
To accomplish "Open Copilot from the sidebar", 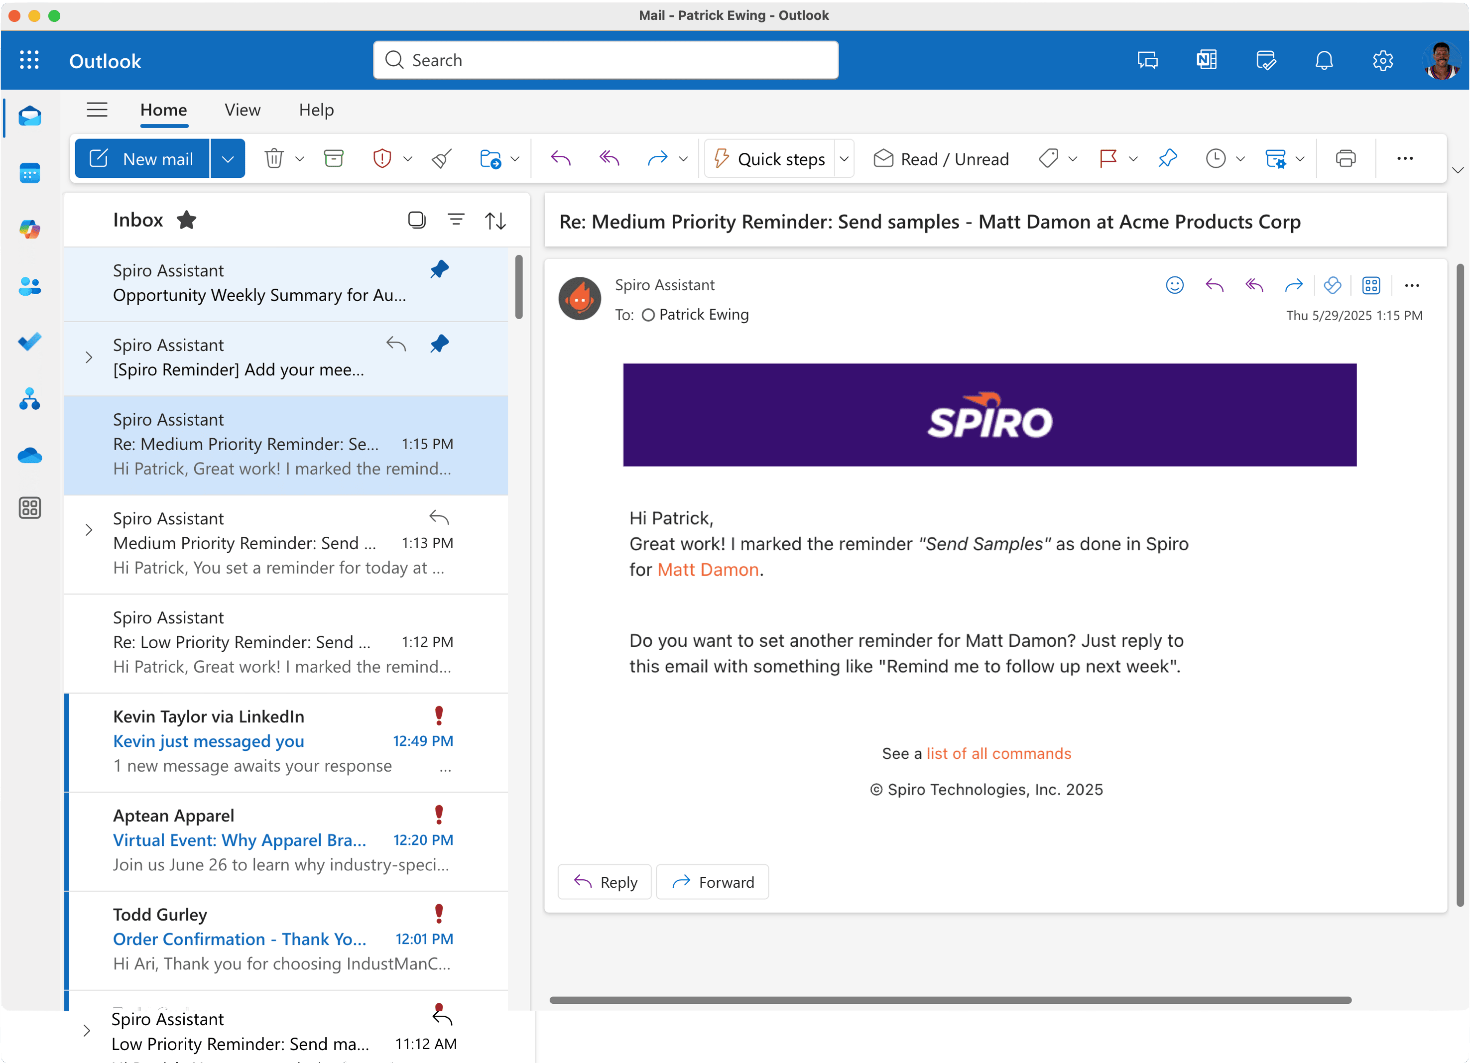I will (x=30, y=229).
